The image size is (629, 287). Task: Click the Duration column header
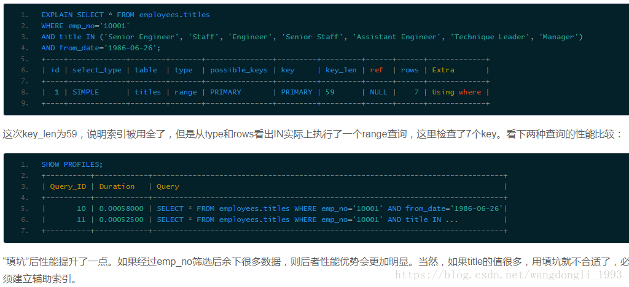117,186
